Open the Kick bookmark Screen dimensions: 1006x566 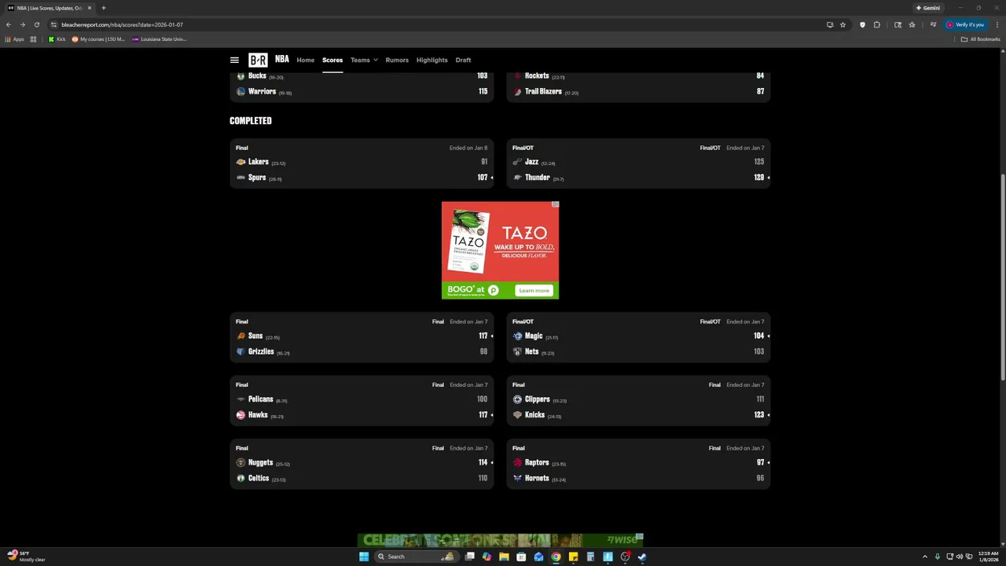[x=57, y=39]
